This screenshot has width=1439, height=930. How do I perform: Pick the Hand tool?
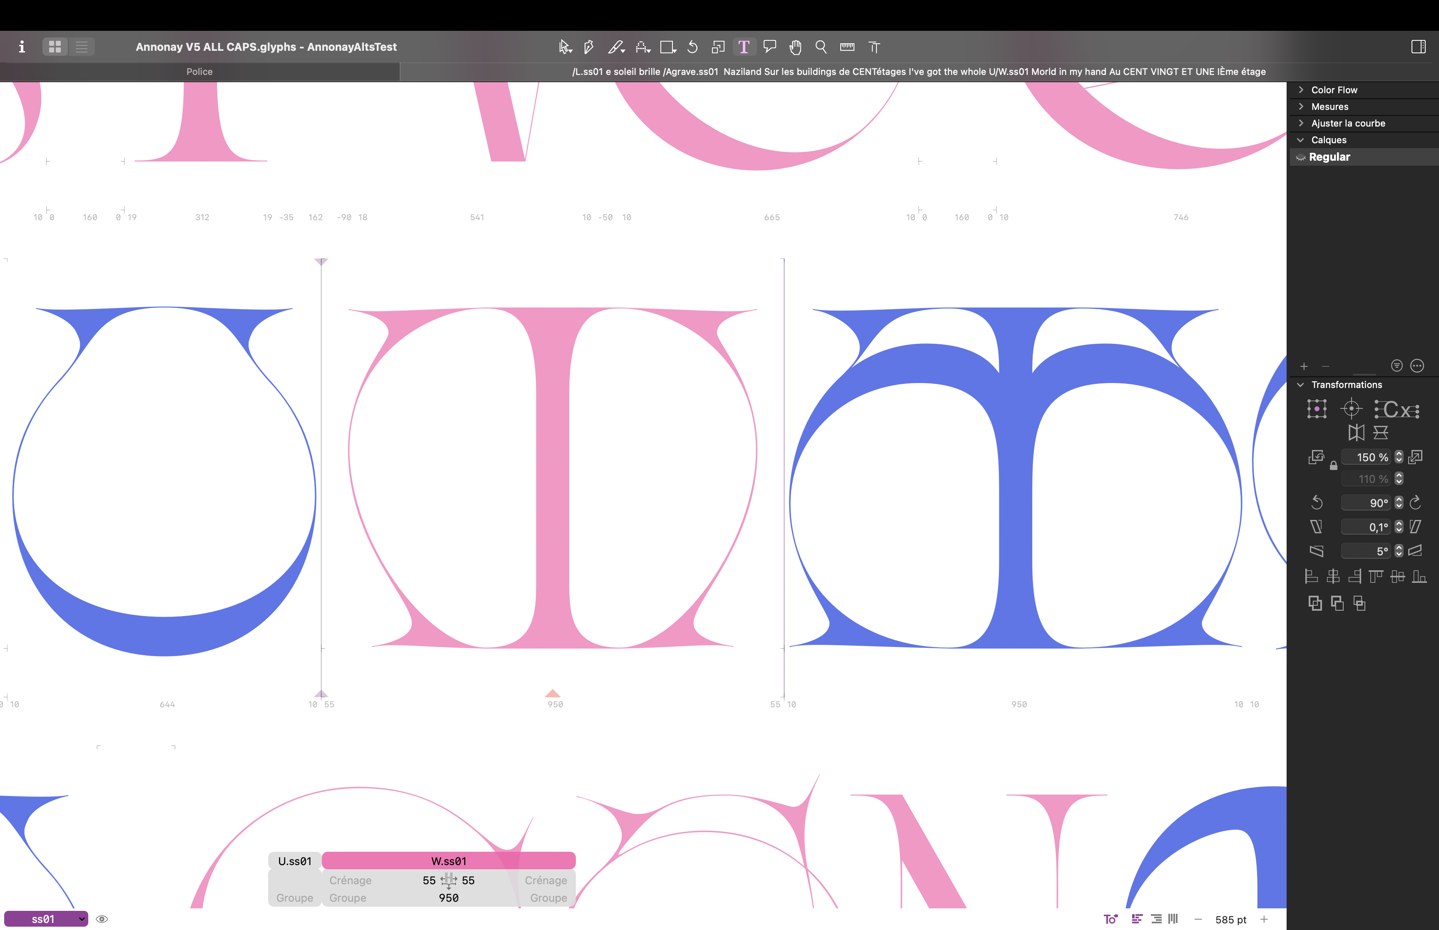pyautogui.click(x=795, y=47)
